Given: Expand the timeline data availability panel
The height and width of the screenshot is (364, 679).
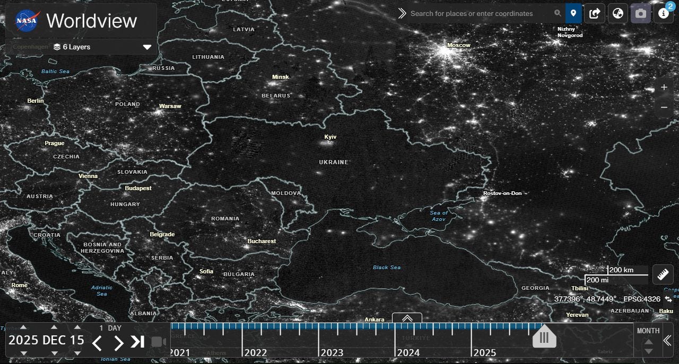Looking at the screenshot, I should coord(407,318).
